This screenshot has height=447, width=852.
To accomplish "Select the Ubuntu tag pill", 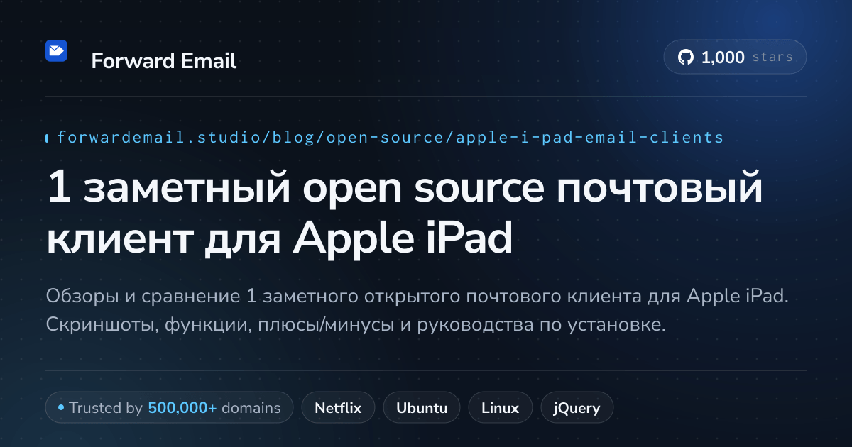I will pos(422,408).
